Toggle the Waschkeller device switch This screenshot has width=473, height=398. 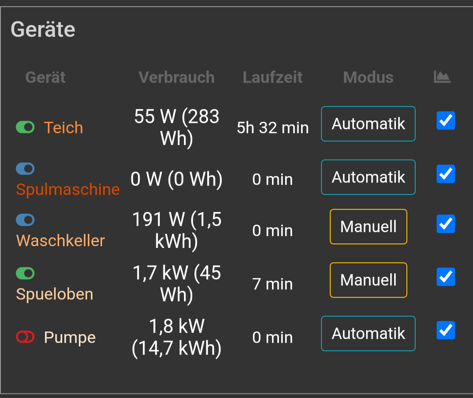[25, 220]
